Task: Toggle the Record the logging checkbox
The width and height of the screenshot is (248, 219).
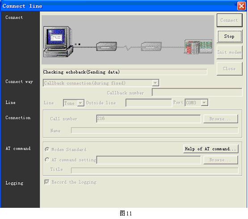Action: coord(47,182)
